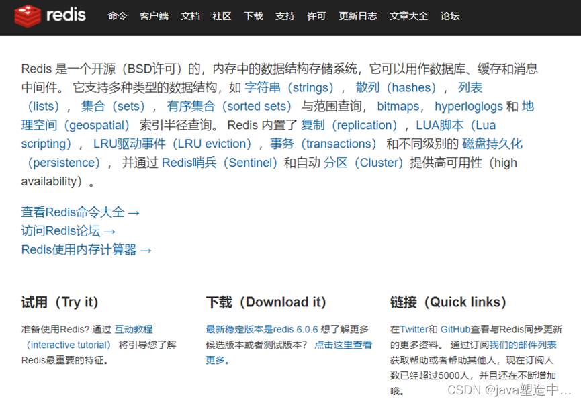View the 复制 (replication) documentation
This screenshot has height=403, width=581.
point(348,124)
